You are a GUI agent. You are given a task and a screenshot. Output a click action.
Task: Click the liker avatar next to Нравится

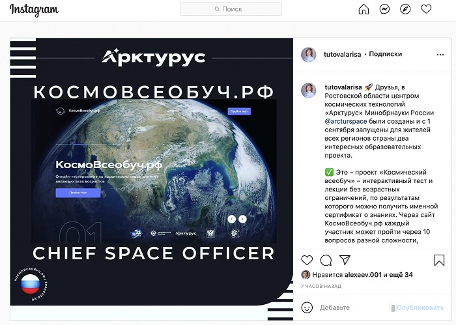click(306, 275)
